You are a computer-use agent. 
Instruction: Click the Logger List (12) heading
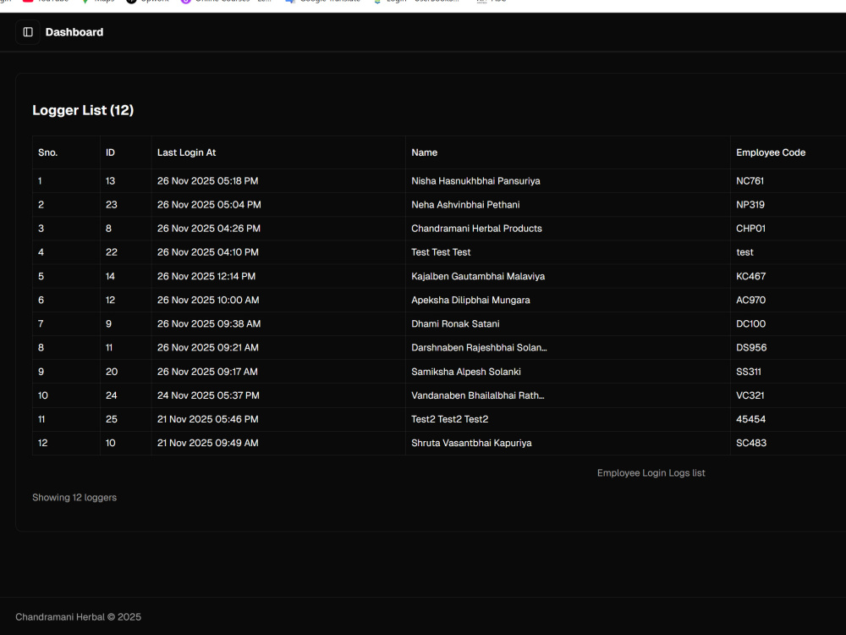coord(83,110)
